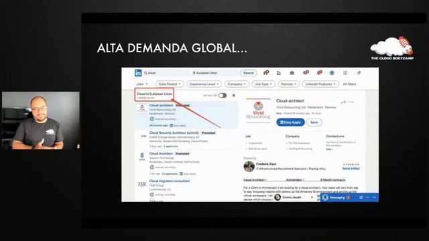Click the Send InMail link

tap(351, 169)
